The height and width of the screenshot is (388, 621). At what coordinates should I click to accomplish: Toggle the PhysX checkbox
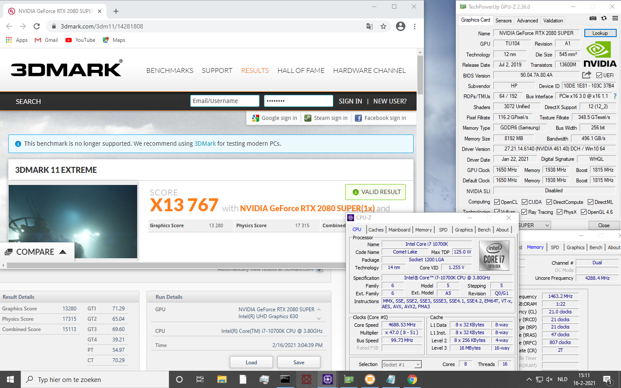559,212
